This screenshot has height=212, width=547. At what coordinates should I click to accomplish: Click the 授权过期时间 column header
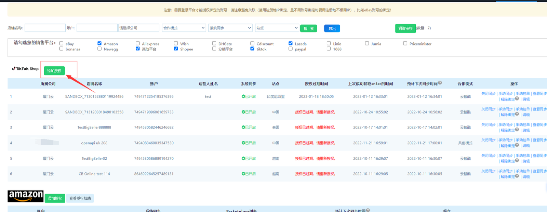[316, 84]
